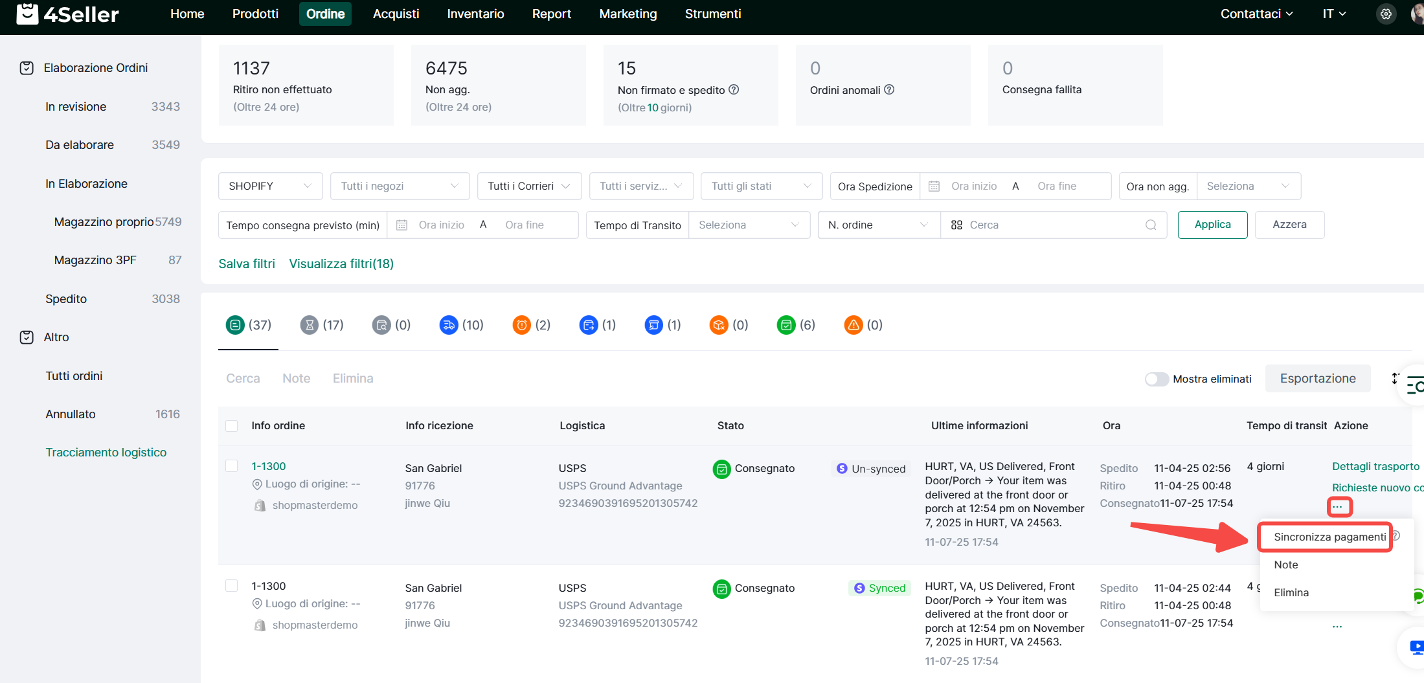Click the help icon next to Ordini anomali
Viewport: 1424px width, 683px height.
point(889,90)
